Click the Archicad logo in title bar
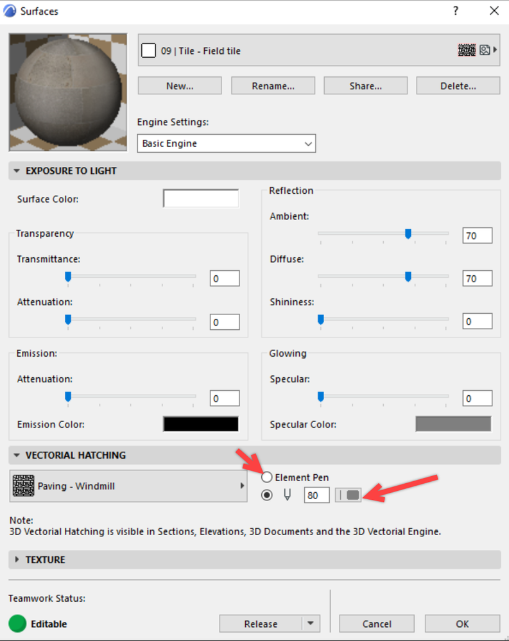 coord(10,11)
